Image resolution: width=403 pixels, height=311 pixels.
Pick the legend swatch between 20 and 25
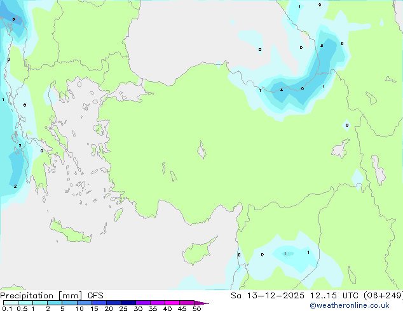113,303
